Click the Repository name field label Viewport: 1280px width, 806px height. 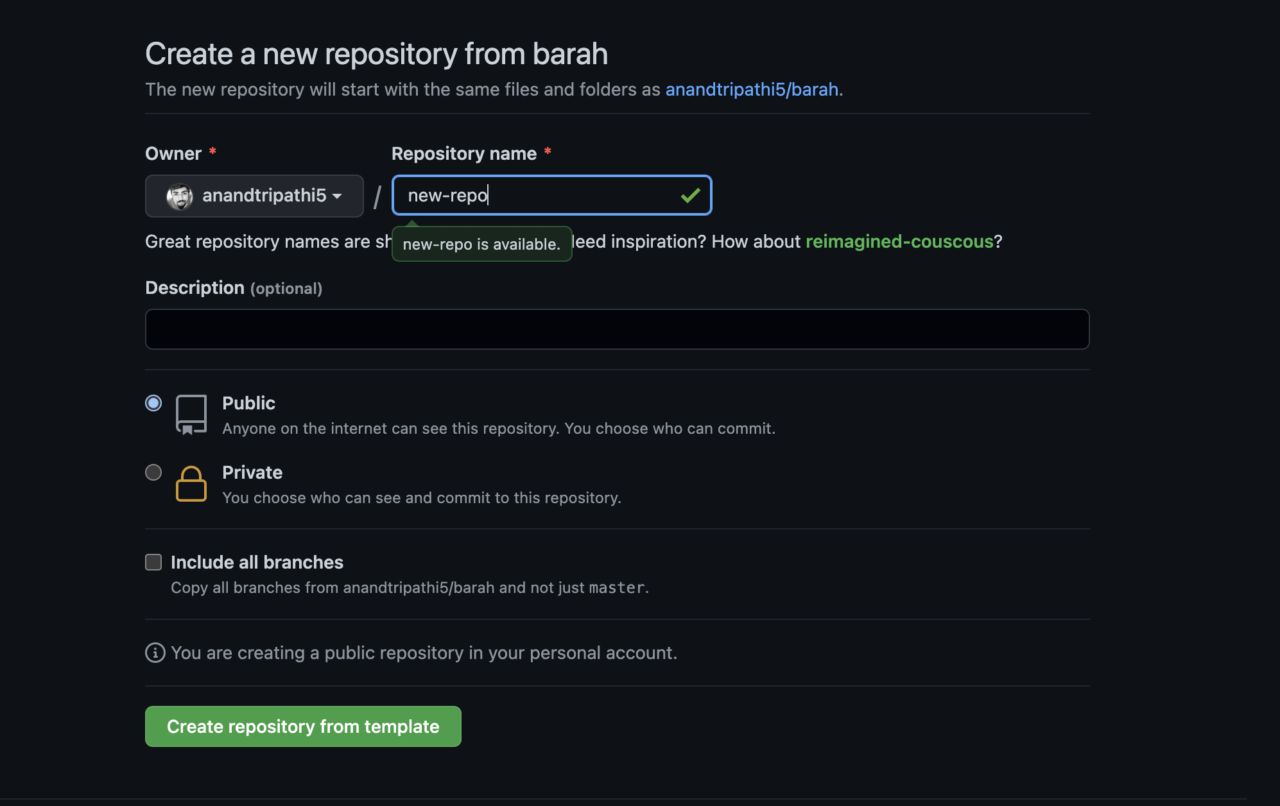pyautogui.click(x=463, y=153)
